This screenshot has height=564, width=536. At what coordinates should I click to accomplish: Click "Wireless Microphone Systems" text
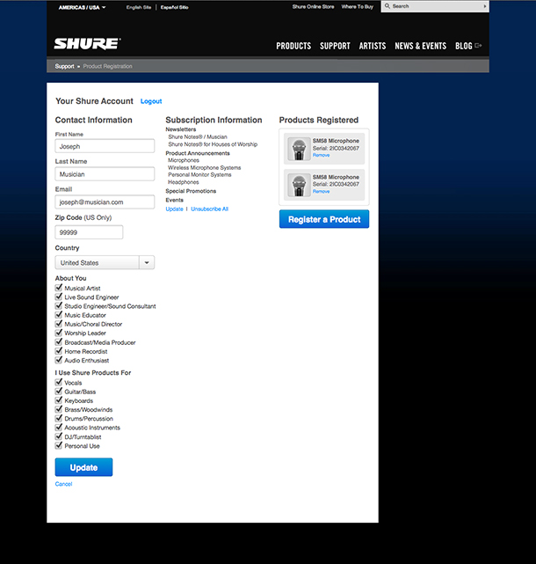(x=205, y=168)
